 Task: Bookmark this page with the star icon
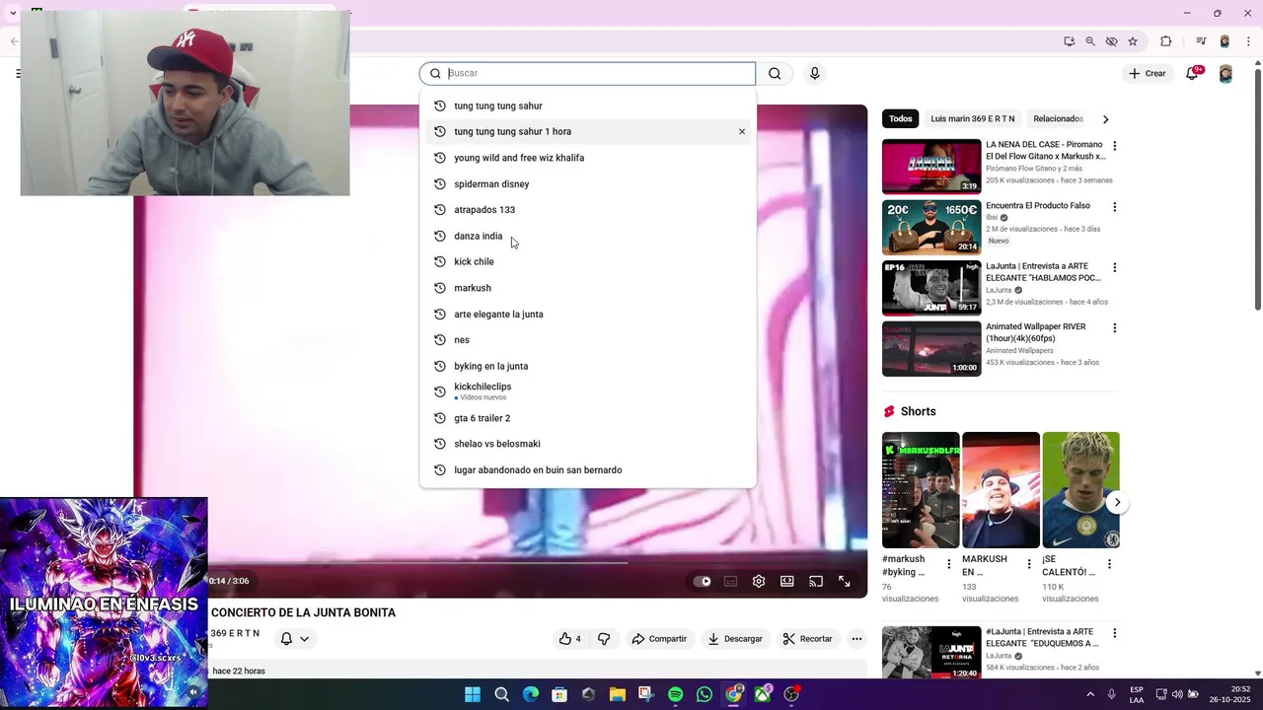click(1133, 41)
